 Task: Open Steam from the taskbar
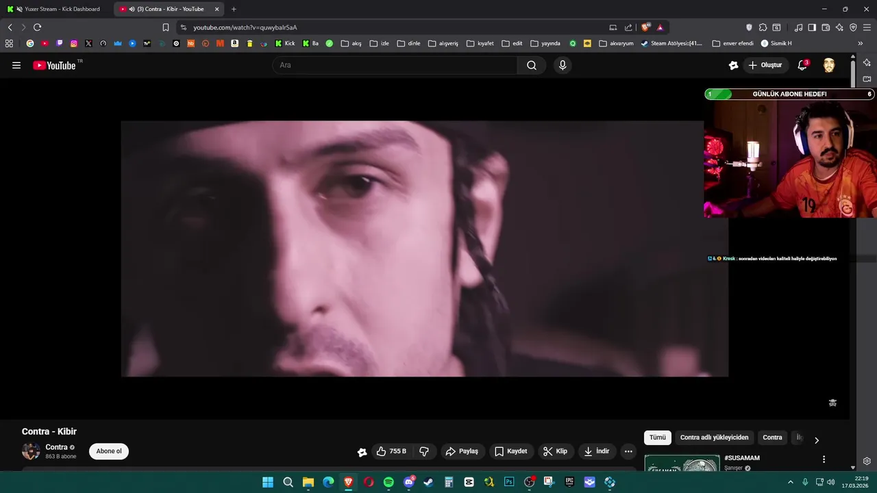(x=428, y=482)
